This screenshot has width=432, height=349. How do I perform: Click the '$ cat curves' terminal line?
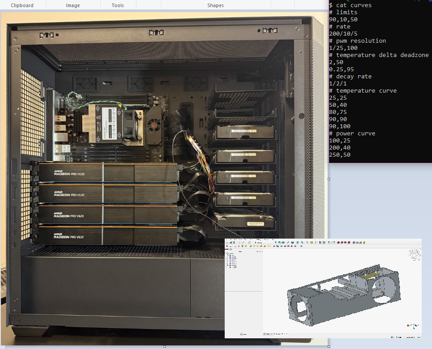click(350, 5)
